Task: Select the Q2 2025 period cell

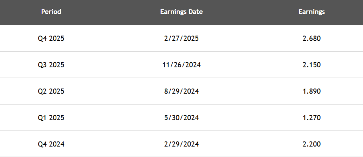Action: [51, 91]
